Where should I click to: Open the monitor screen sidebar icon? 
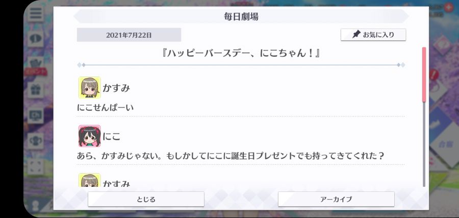[x=36, y=115]
